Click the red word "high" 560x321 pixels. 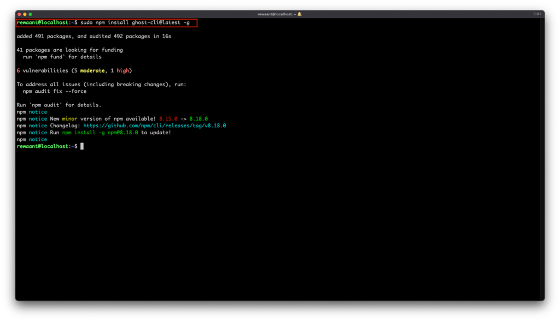pyautogui.click(x=122, y=70)
